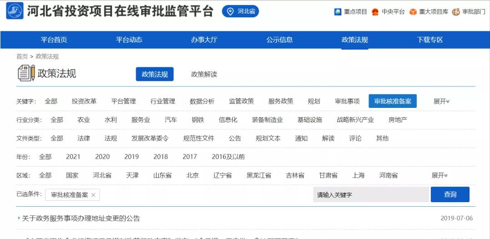Open 下载专区 in the navigation bar
The image size is (490, 239).
click(430, 40)
